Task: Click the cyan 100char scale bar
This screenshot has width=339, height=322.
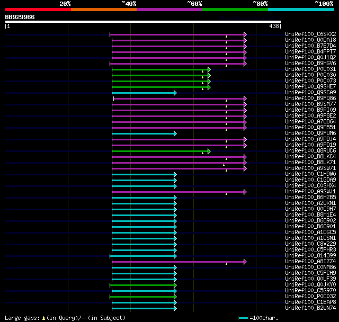Action: tap(243, 318)
